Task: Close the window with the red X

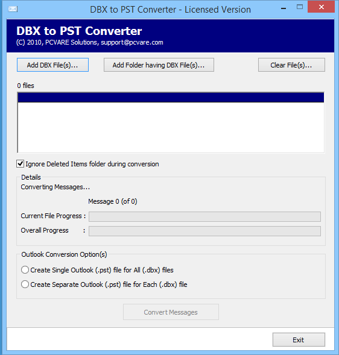Action: coord(321,7)
